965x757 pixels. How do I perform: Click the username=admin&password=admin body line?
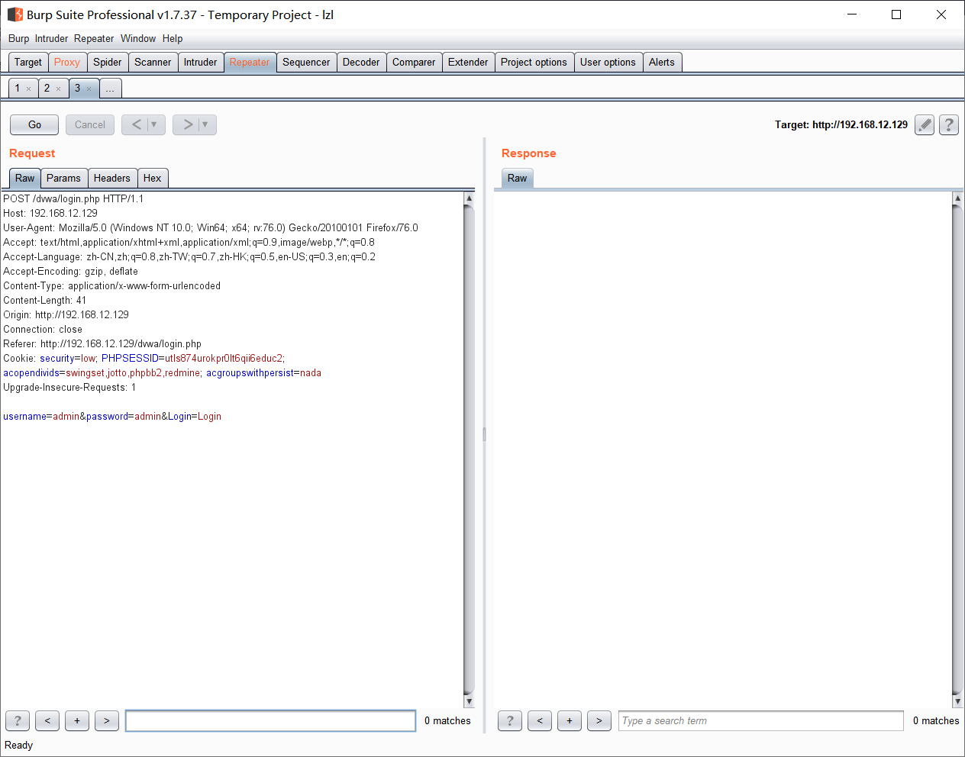click(x=112, y=416)
